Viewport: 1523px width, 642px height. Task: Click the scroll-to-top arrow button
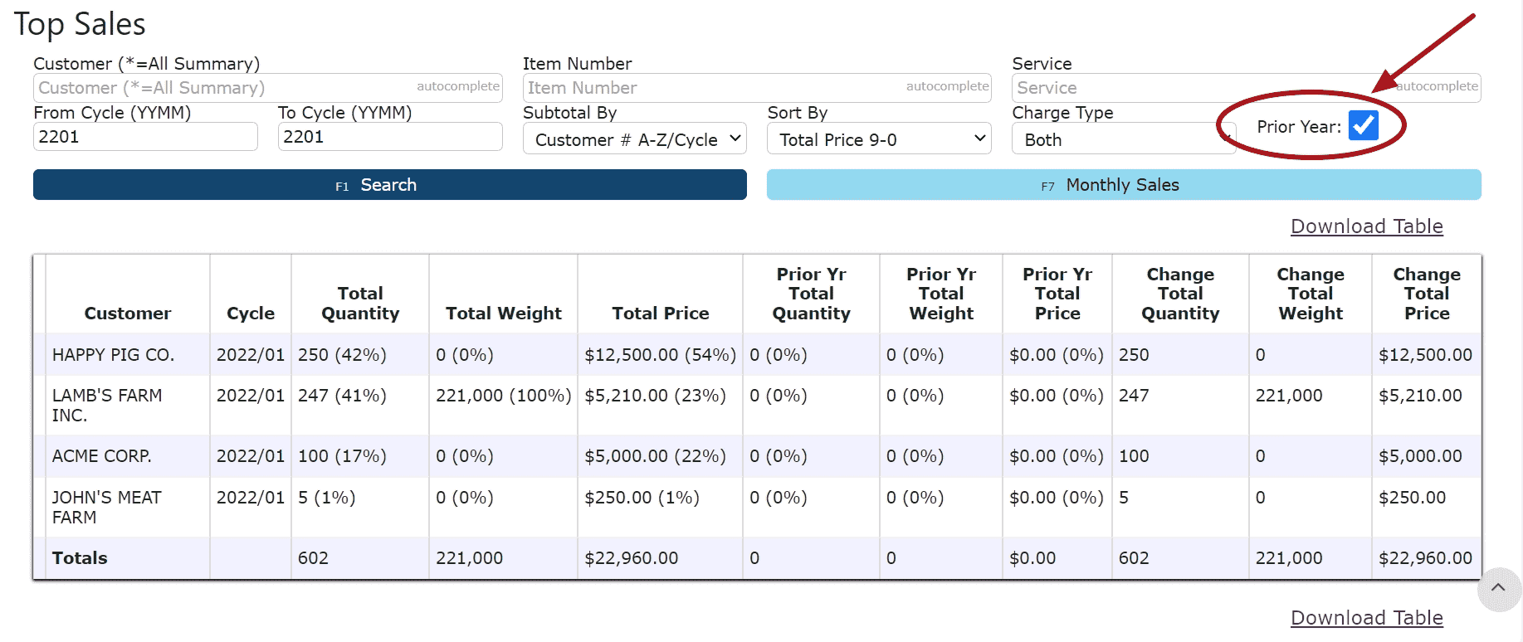pos(1498,588)
